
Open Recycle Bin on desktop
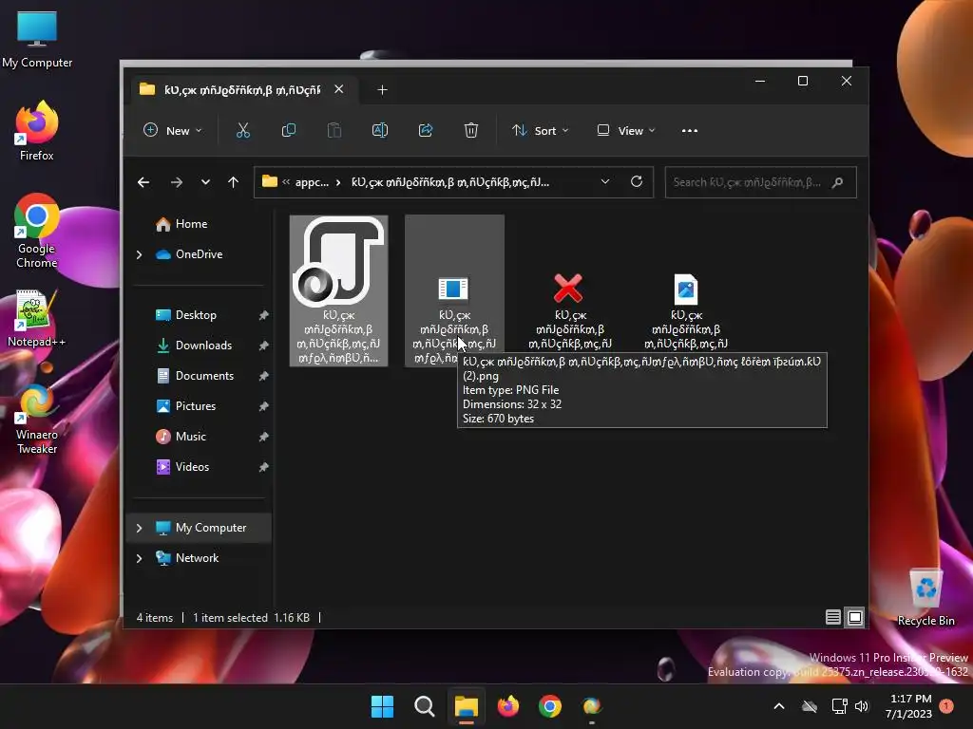click(925, 597)
